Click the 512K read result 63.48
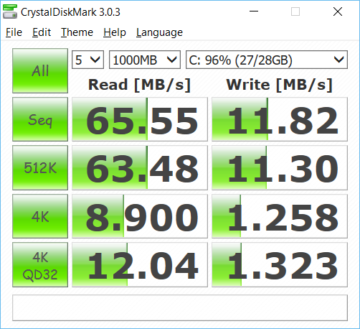The image size is (360, 329). 140,167
